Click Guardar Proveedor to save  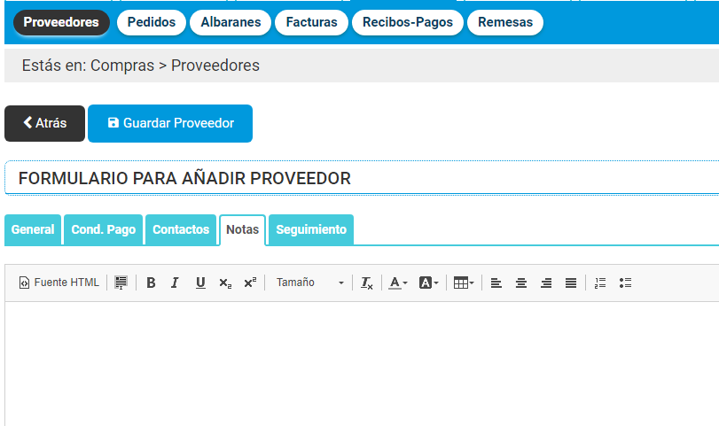[x=170, y=123]
